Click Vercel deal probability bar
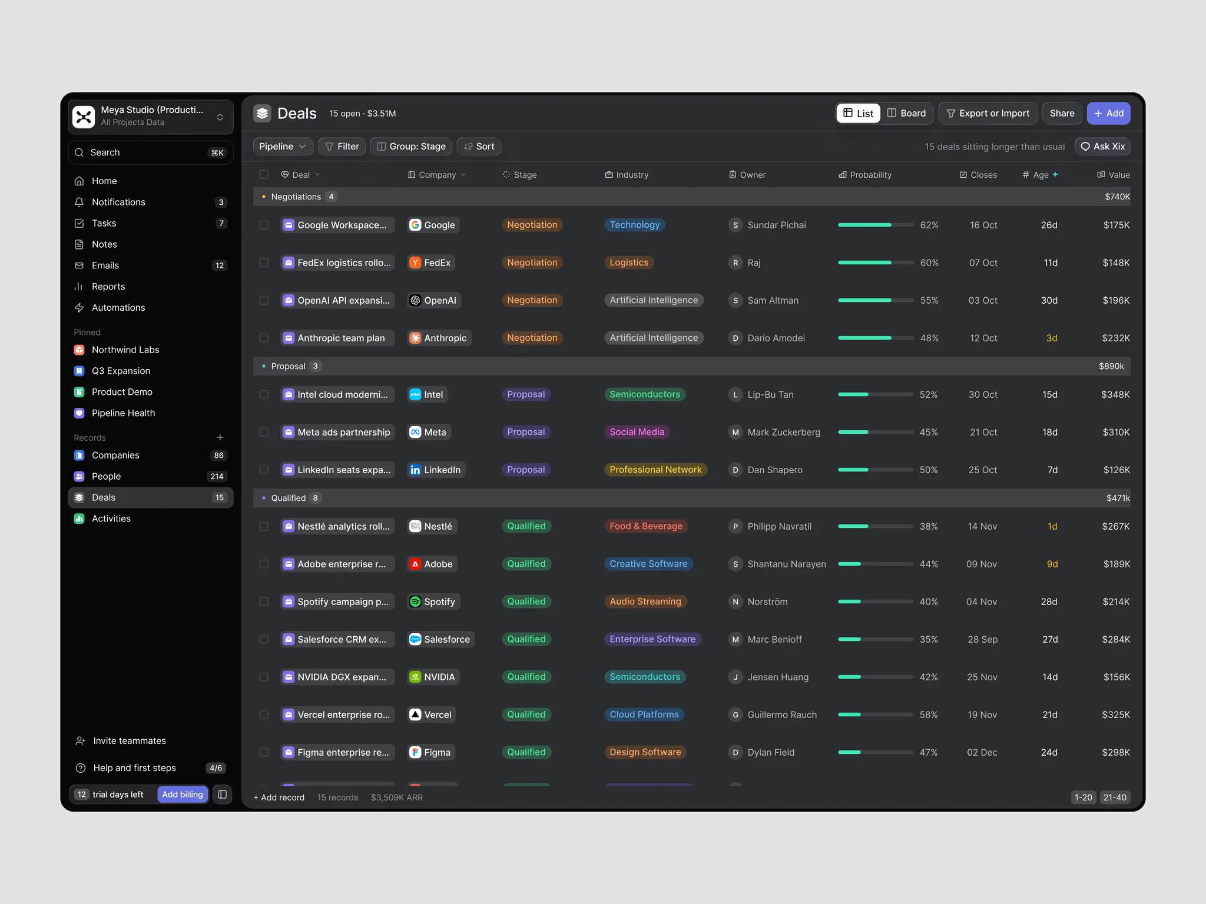This screenshot has height=904, width=1206. 876,714
